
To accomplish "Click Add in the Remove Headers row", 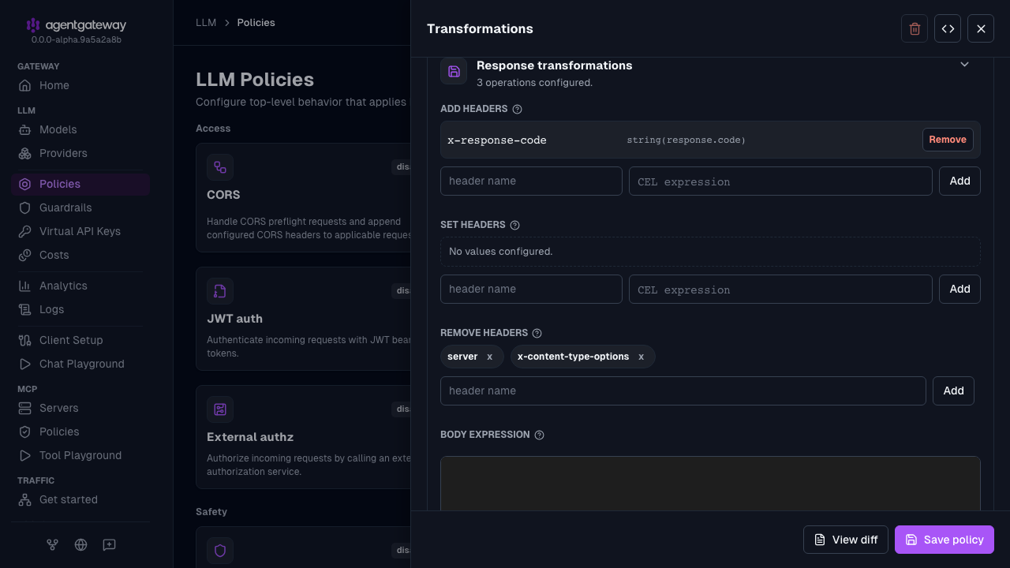I will click(953, 390).
